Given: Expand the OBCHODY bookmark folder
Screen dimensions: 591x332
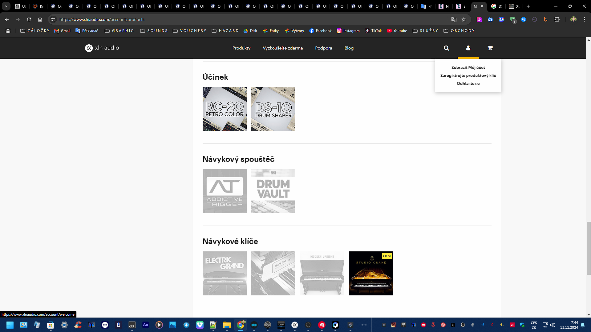Looking at the screenshot, I should [x=459, y=31].
